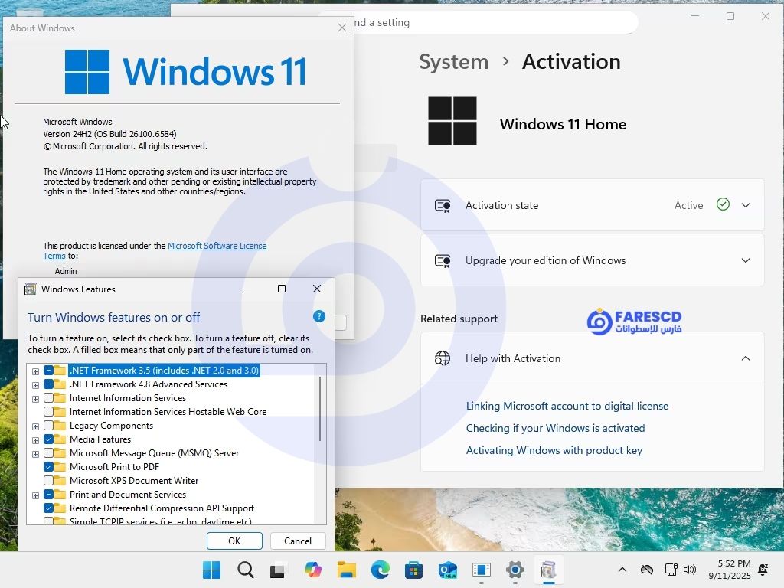Check Microsoft XPS Document Writer
The image size is (784, 588).
point(49,481)
